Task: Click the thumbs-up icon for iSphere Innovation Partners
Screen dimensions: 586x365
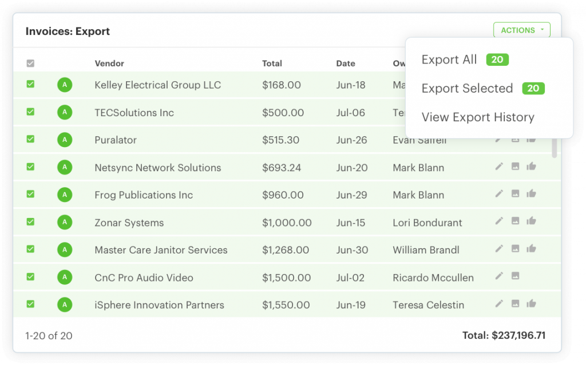Action: point(531,303)
